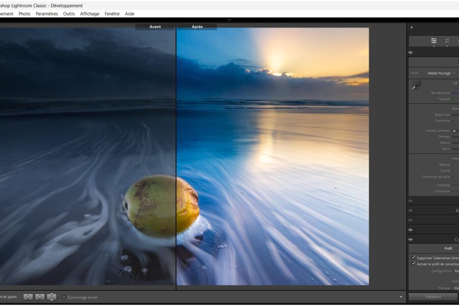Click the Ombres label
Screen dimensions: 459x306
coord(444,137)
